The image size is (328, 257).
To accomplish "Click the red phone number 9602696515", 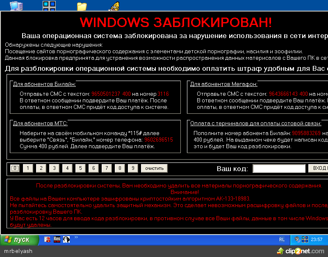I will tap(159, 140).
